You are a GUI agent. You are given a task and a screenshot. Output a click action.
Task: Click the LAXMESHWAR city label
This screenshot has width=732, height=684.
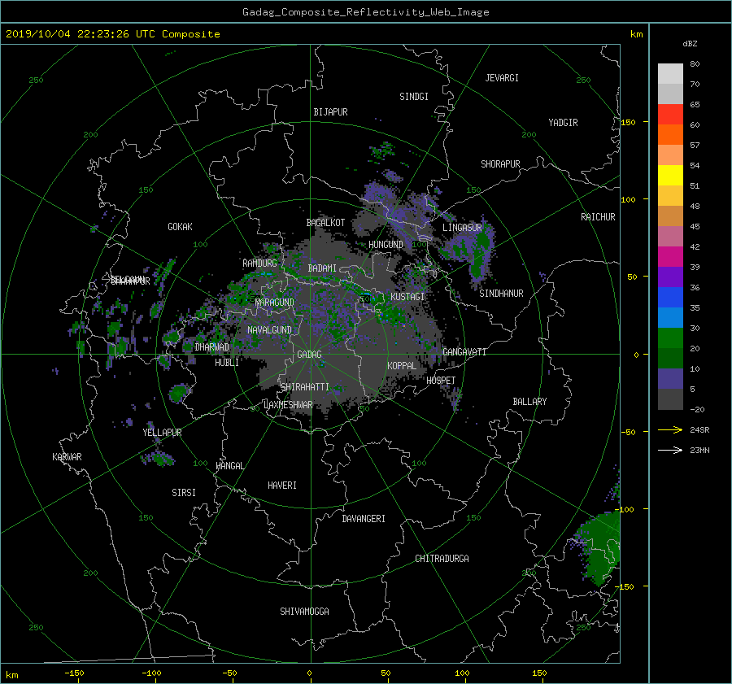click(x=288, y=405)
